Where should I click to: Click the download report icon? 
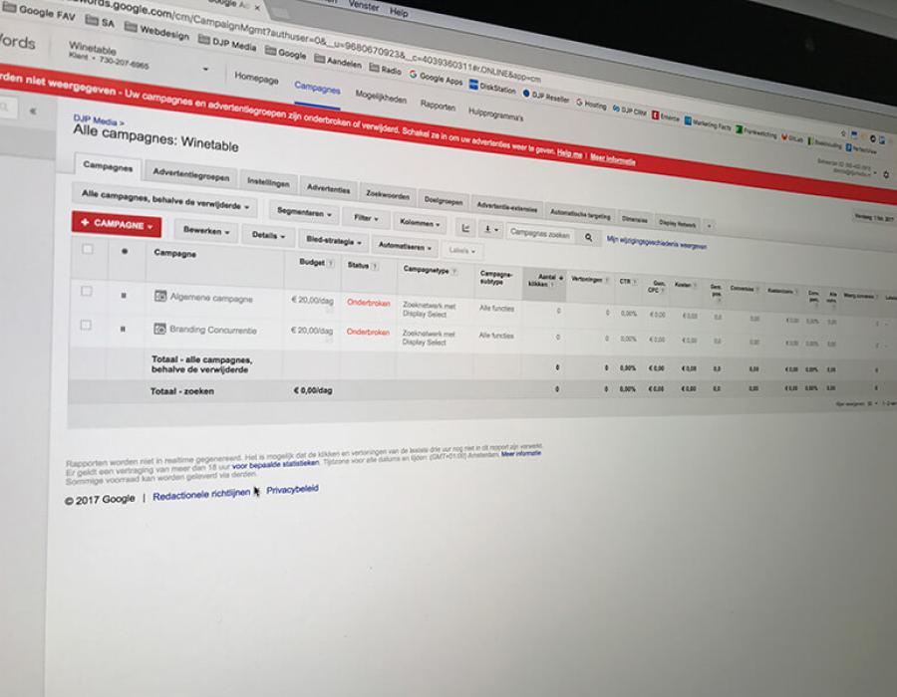click(490, 230)
